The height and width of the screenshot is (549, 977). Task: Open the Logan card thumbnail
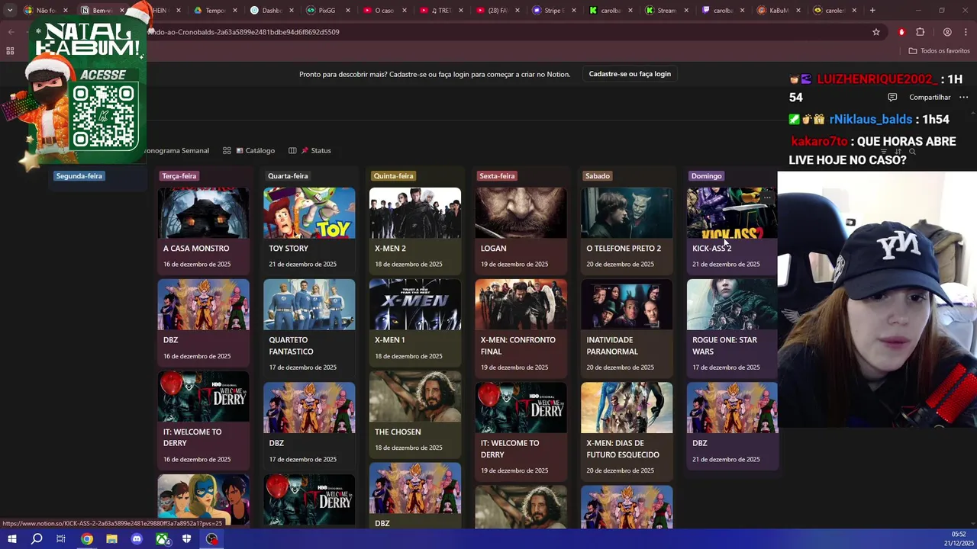(521, 213)
